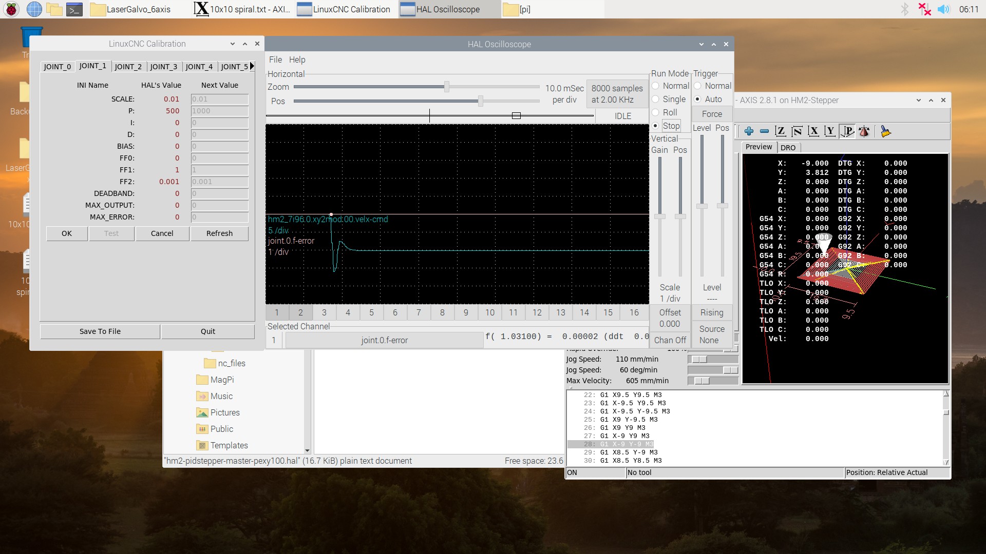The height and width of the screenshot is (554, 986).
Task: Select oscilloscope channel 16
Action: pos(634,312)
